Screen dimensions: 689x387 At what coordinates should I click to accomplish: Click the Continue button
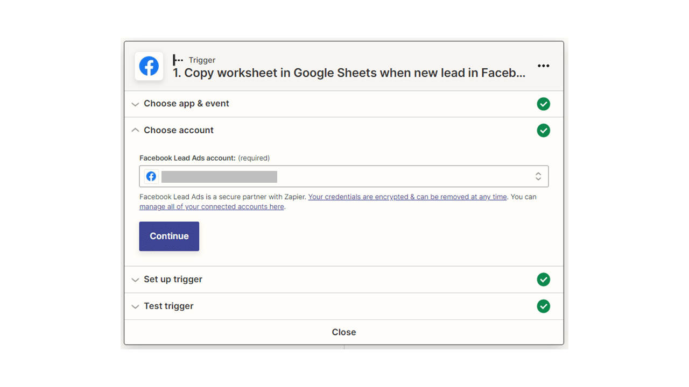coord(169,236)
